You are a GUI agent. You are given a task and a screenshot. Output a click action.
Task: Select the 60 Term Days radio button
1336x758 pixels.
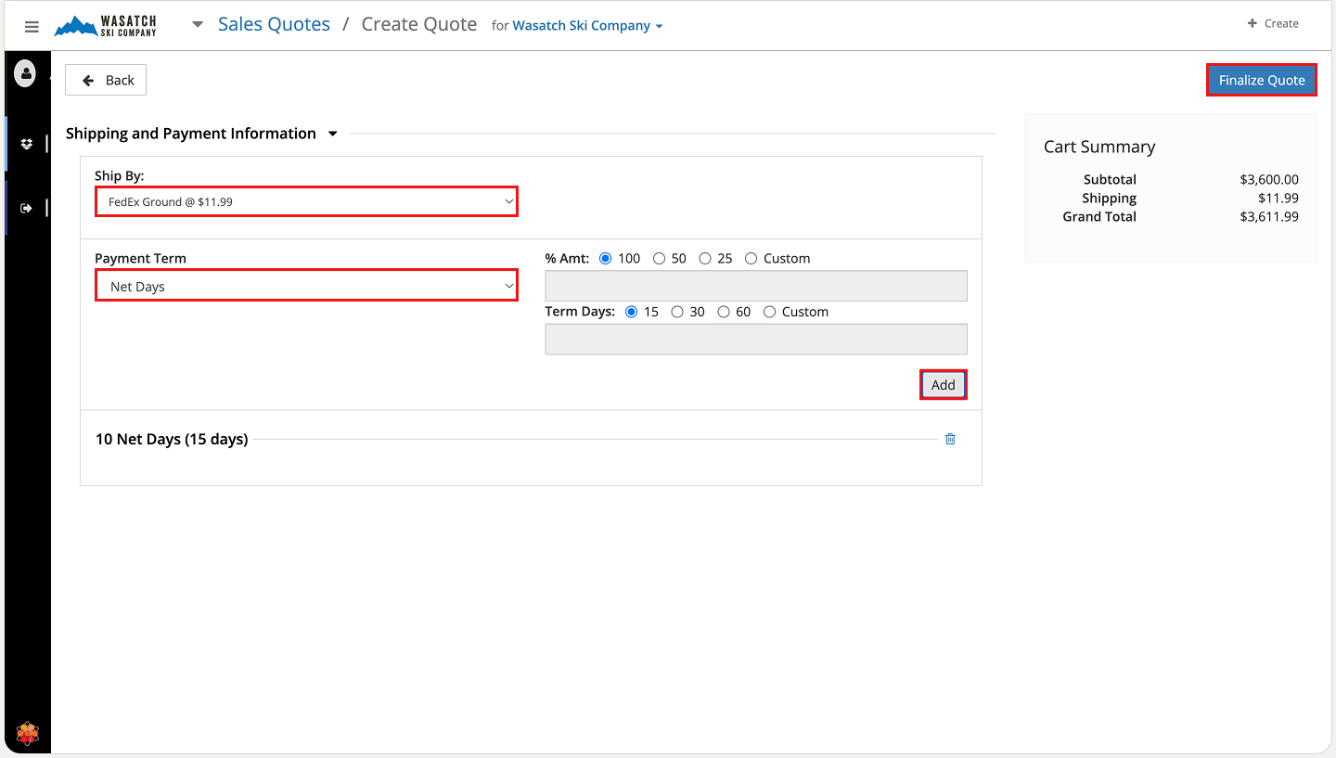(x=724, y=313)
